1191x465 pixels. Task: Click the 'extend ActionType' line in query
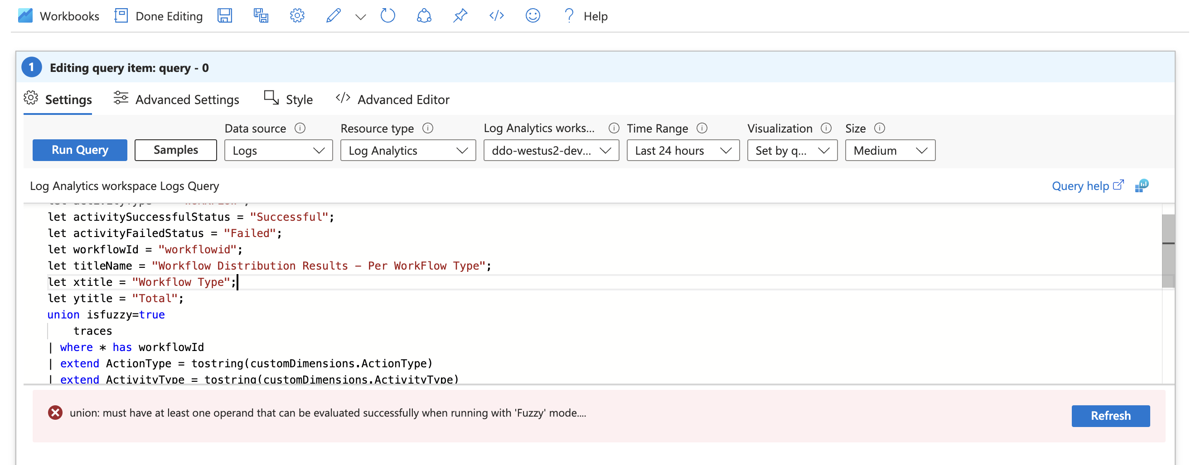(240, 364)
